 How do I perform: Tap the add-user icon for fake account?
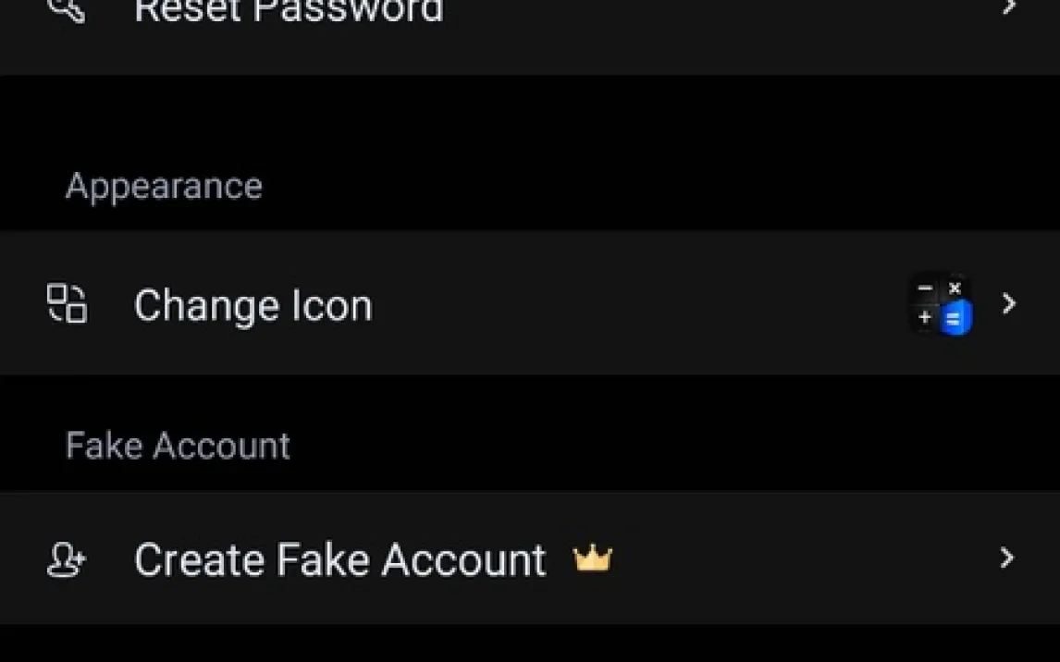point(67,559)
